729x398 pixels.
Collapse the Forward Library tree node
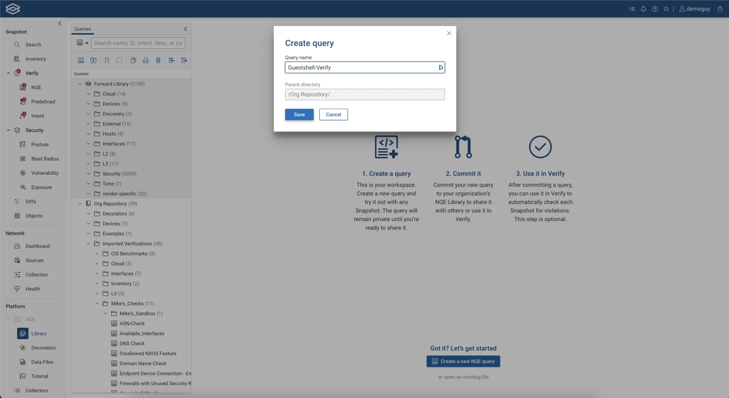[80, 84]
